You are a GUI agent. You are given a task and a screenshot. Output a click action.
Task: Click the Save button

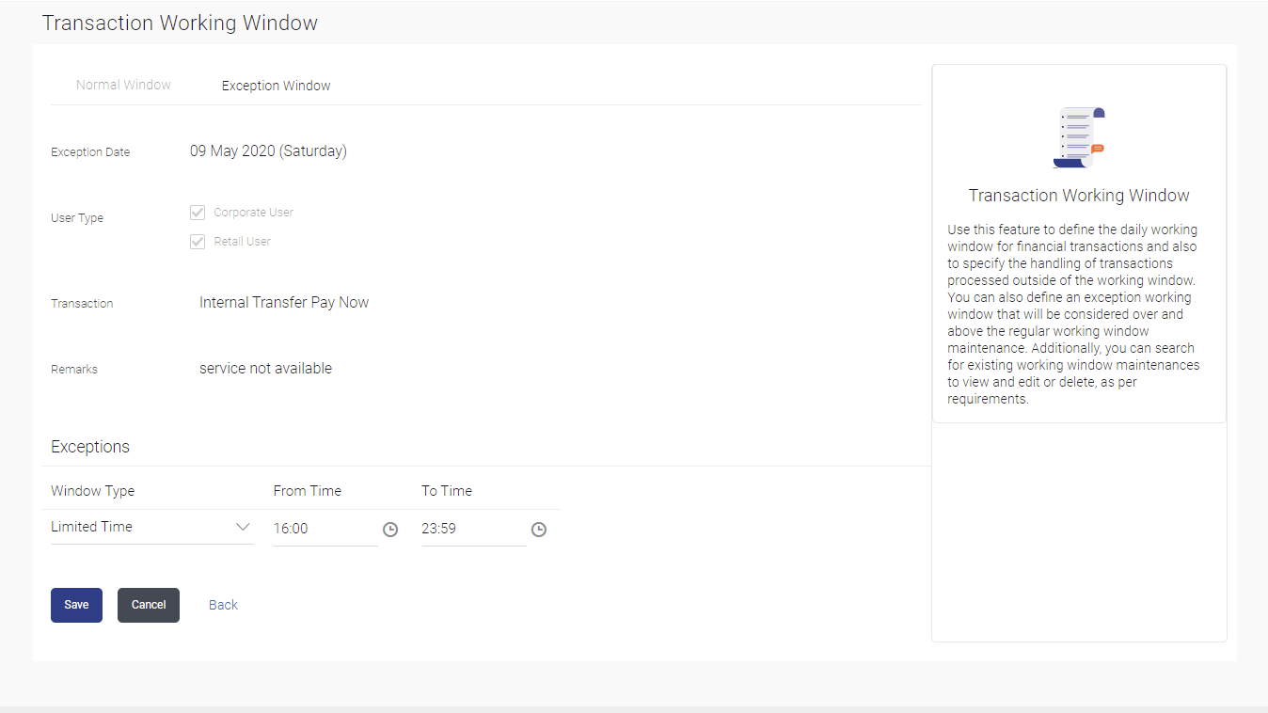[x=76, y=605]
